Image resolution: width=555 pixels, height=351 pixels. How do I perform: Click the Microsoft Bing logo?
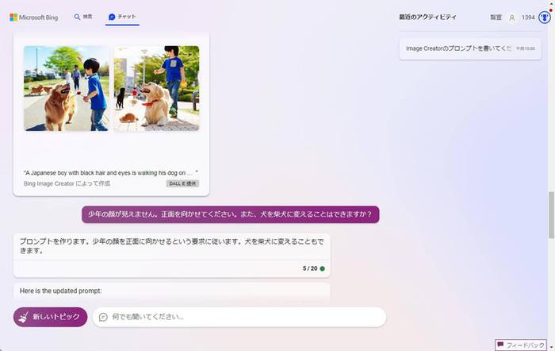coord(33,17)
